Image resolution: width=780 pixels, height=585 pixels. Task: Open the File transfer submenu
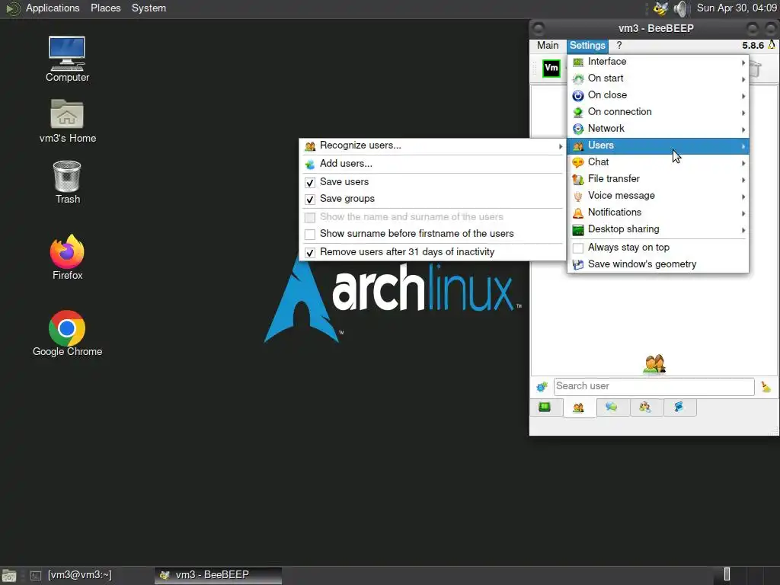657,179
